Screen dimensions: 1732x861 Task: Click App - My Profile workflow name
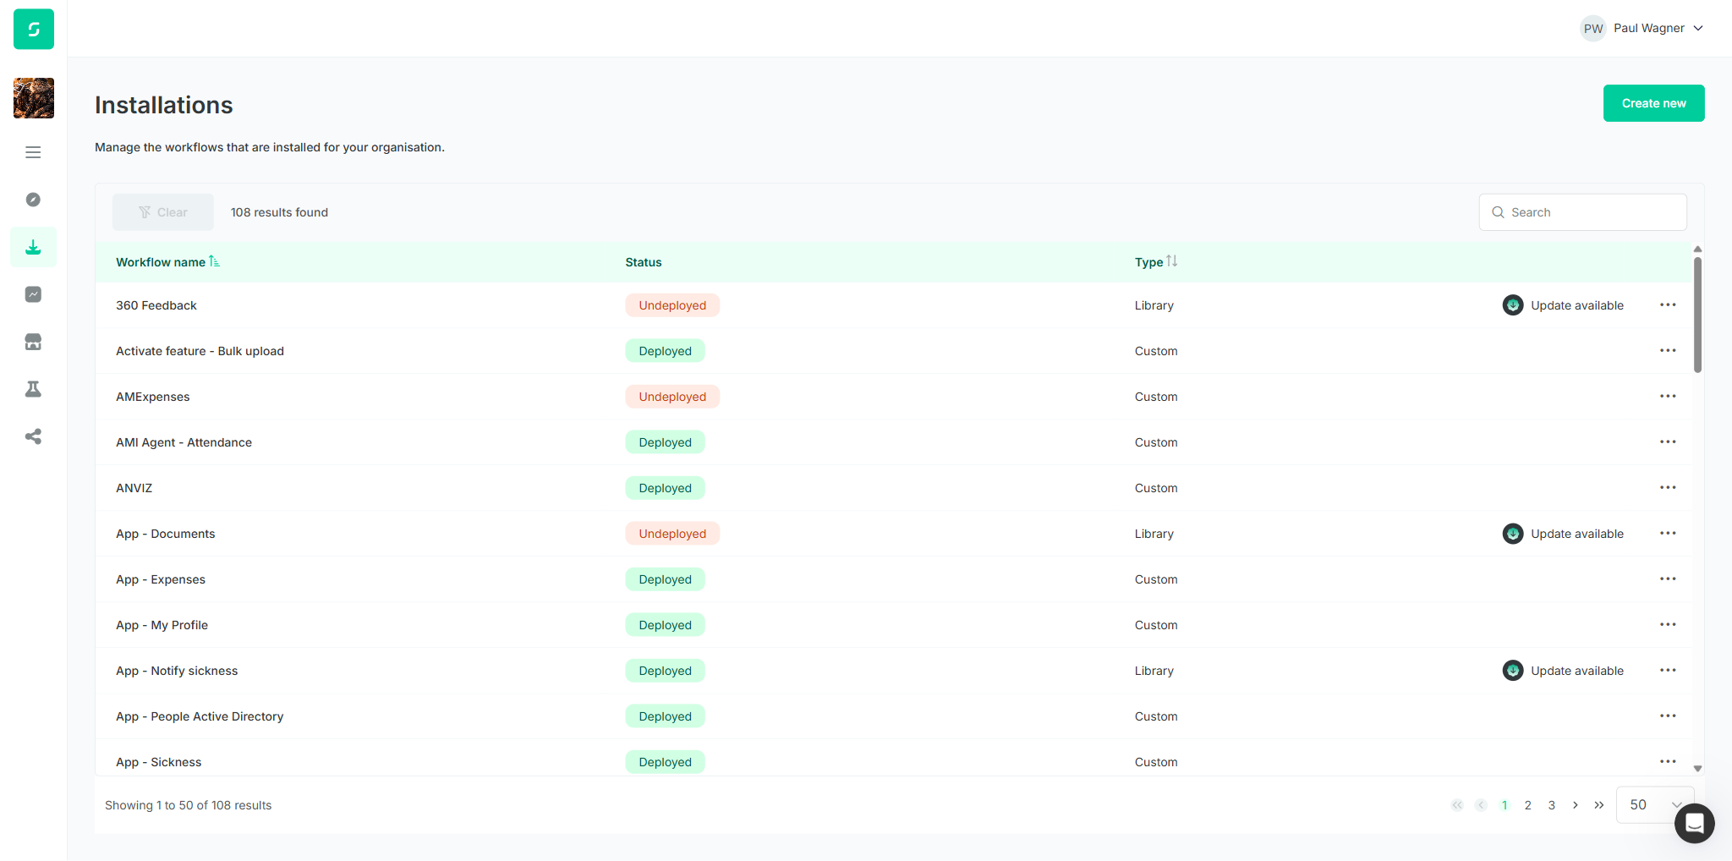162,625
